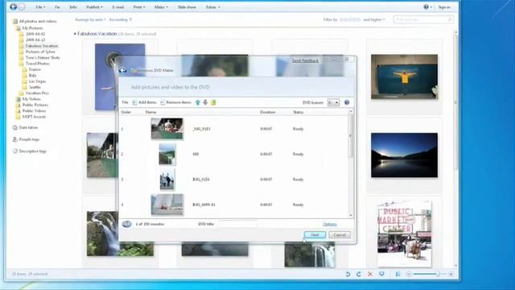
Task: Click the Send feedback link
Action: pyautogui.click(x=305, y=60)
